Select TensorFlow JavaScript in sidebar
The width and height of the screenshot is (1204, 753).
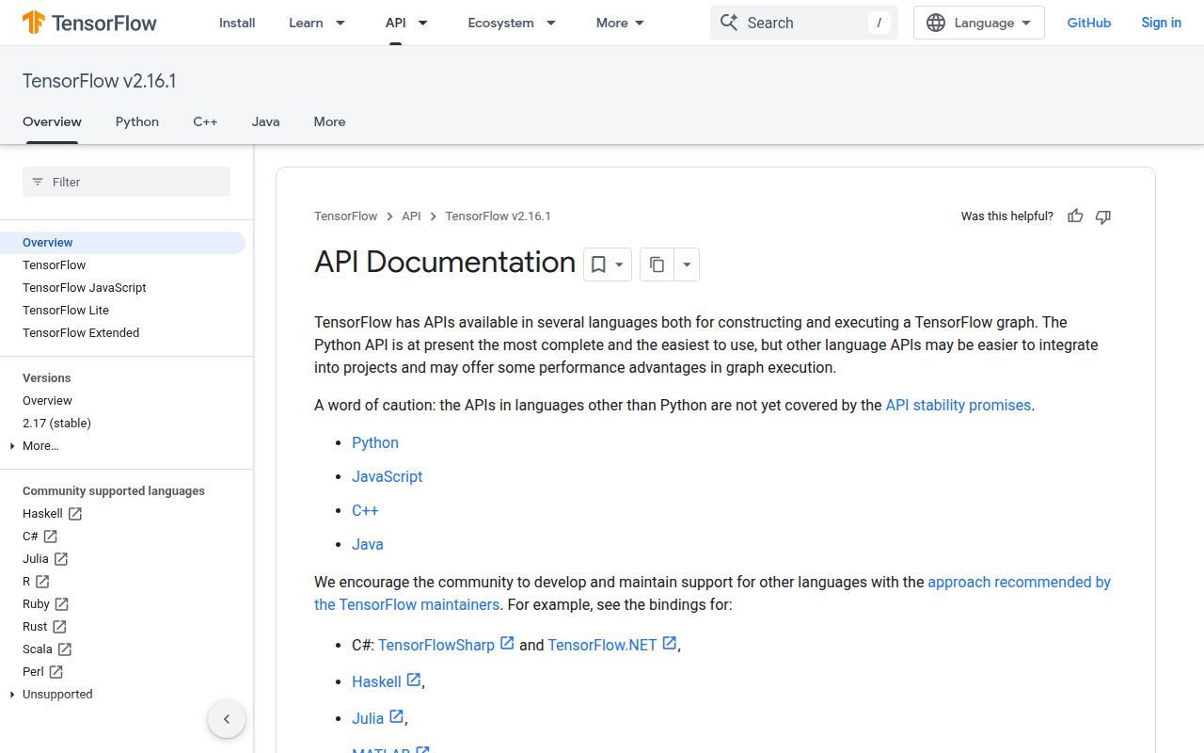(x=85, y=288)
